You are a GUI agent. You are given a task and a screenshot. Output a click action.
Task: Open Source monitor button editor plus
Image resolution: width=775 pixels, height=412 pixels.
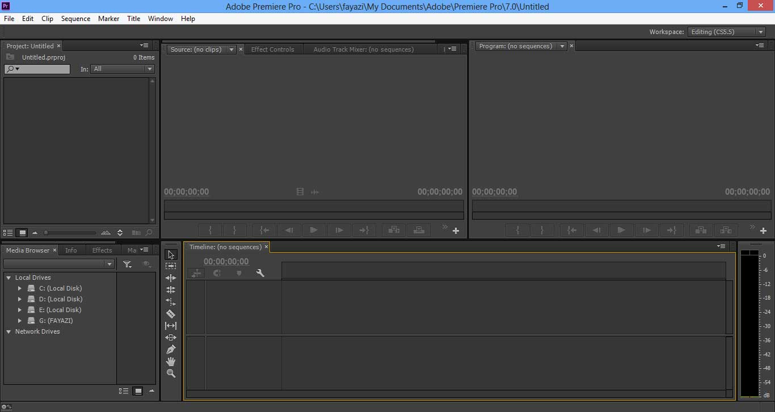456,231
